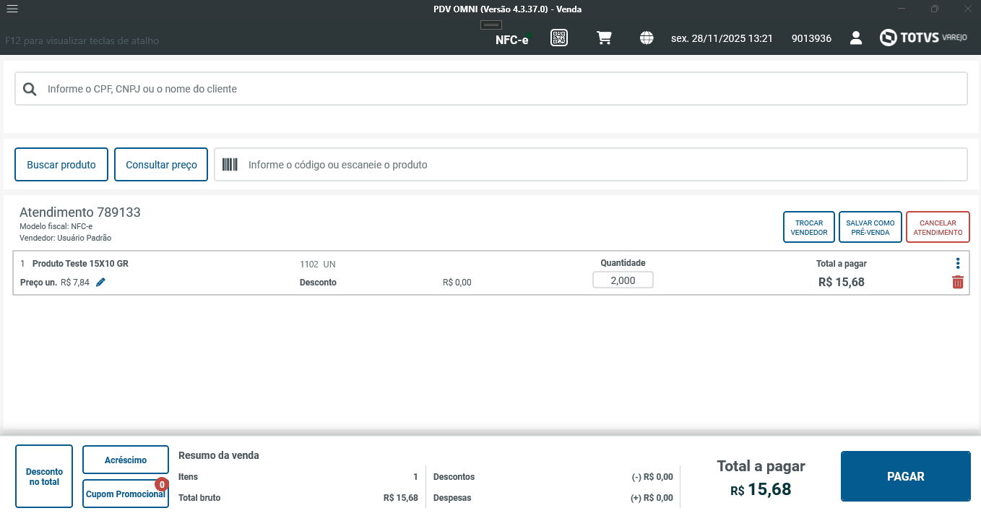Click the 9013936 terminal number
Viewport: 981px width, 516px height.
[811, 38]
